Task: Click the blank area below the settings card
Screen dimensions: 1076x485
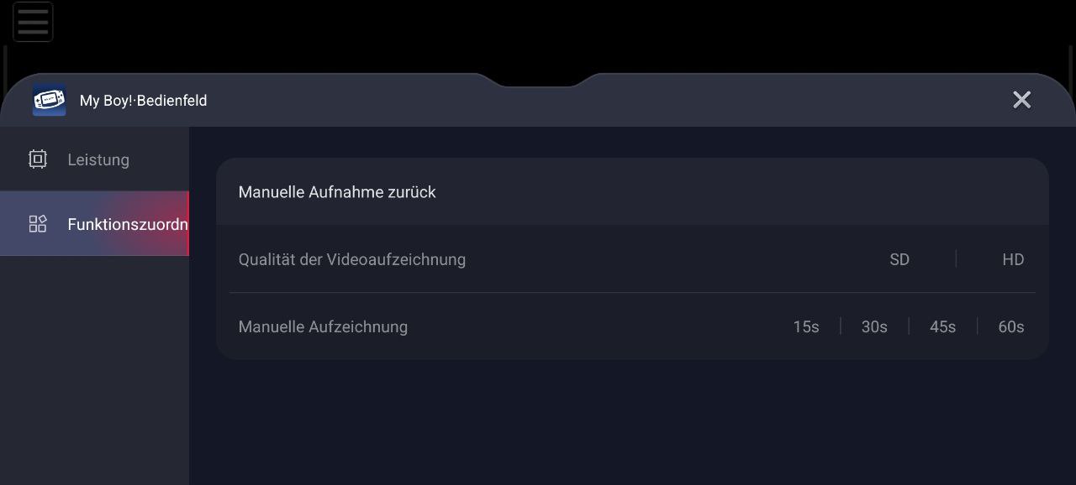Action: point(630,420)
